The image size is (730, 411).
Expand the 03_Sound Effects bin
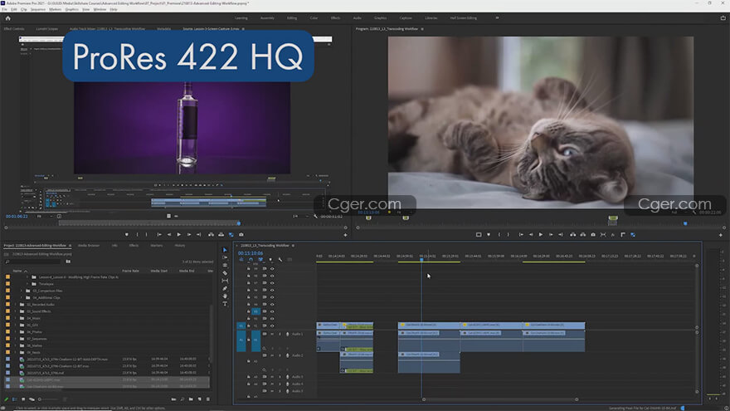[16, 311]
